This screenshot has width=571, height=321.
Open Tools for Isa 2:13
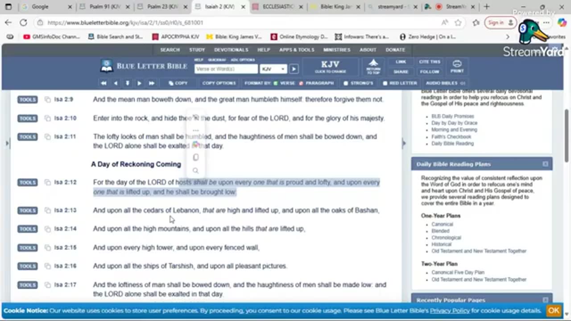click(x=27, y=210)
